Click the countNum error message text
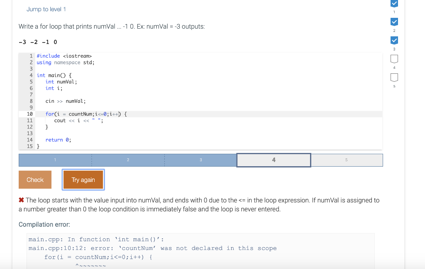 154,248
